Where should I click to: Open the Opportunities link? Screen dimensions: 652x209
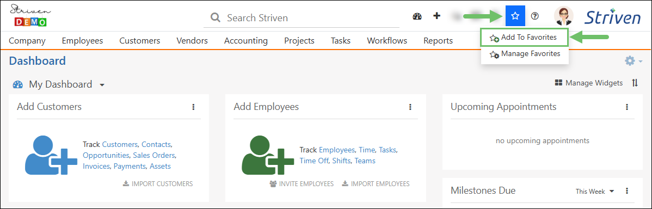[x=106, y=156]
